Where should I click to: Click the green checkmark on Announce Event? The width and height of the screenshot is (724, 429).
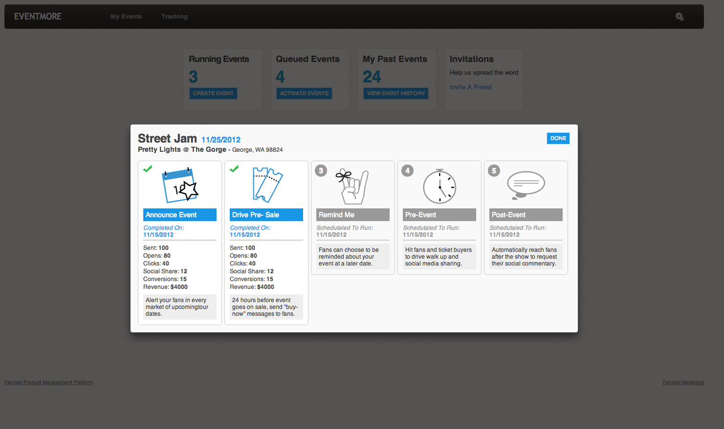click(x=148, y=169)
